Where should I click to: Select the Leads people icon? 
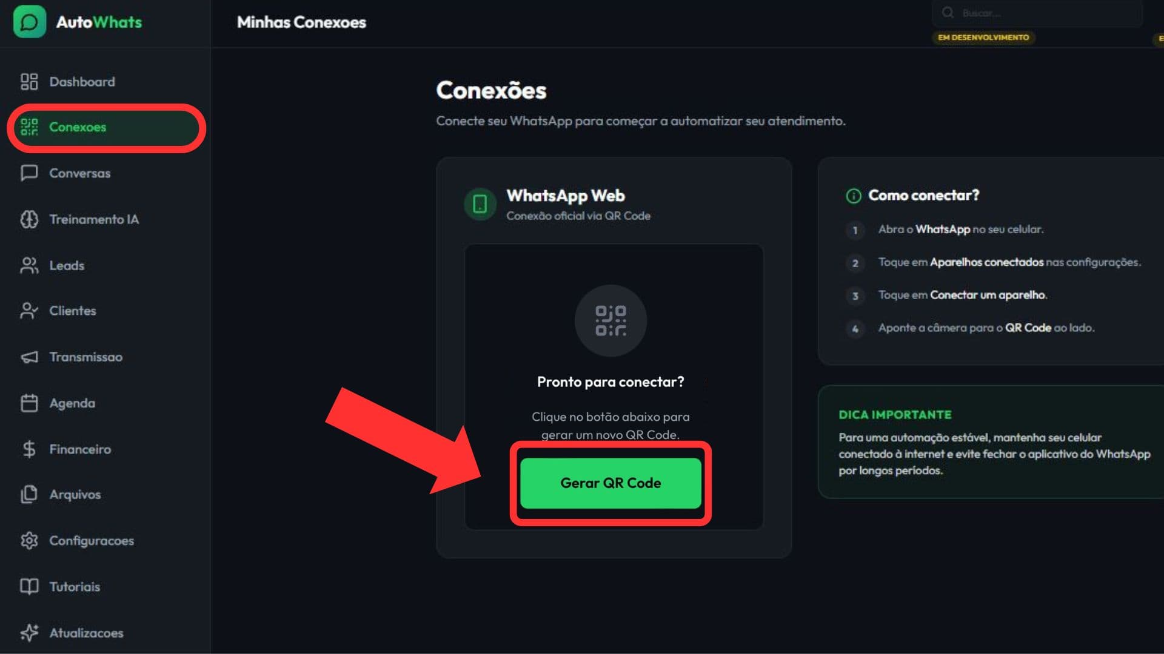point(29,265)
